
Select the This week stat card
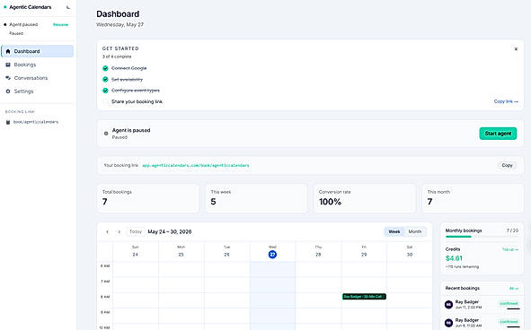(x=256, y=198)
